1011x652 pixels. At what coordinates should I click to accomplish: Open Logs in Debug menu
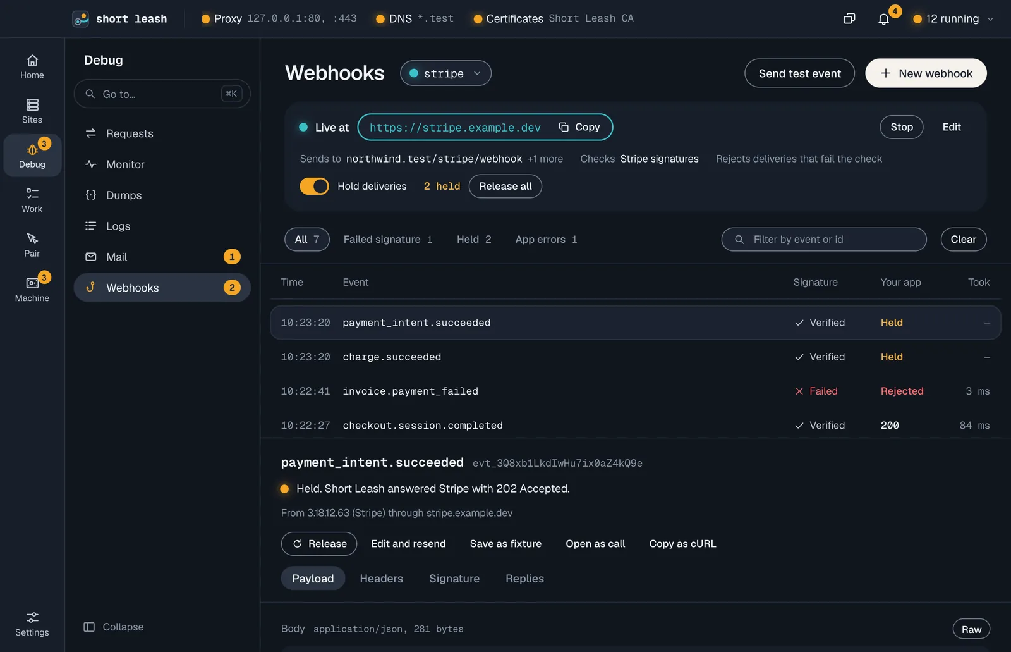(162, 226)
